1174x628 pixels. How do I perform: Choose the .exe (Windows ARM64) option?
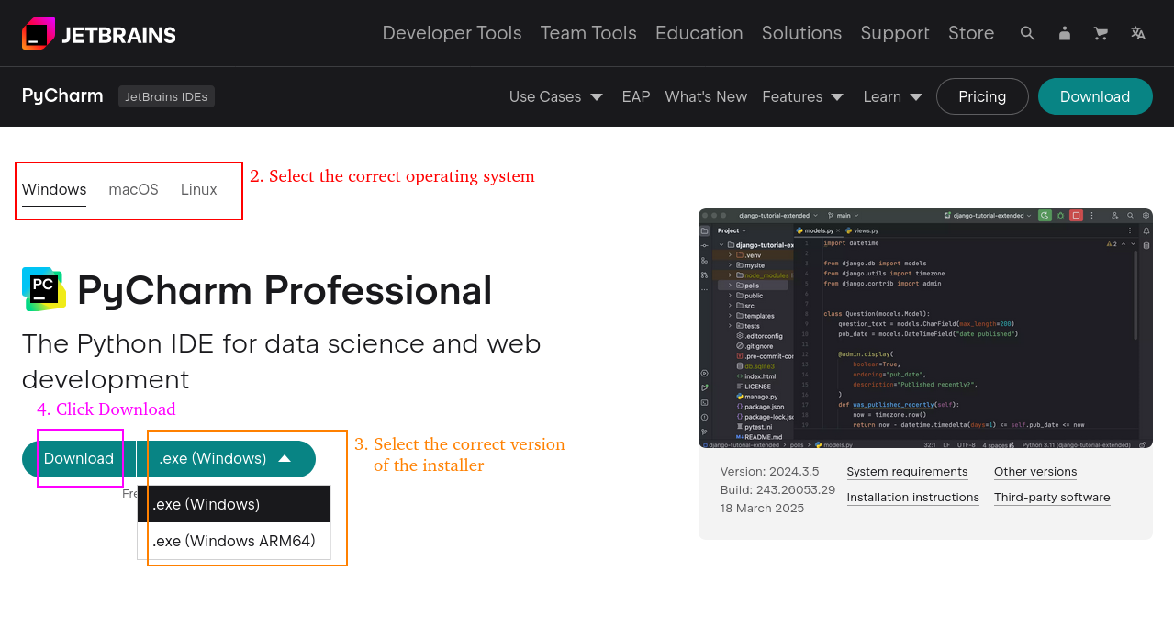[x=233, y=541]
